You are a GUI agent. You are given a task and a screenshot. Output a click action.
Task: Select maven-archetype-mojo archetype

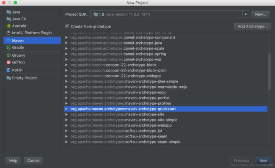pos(166,92)
